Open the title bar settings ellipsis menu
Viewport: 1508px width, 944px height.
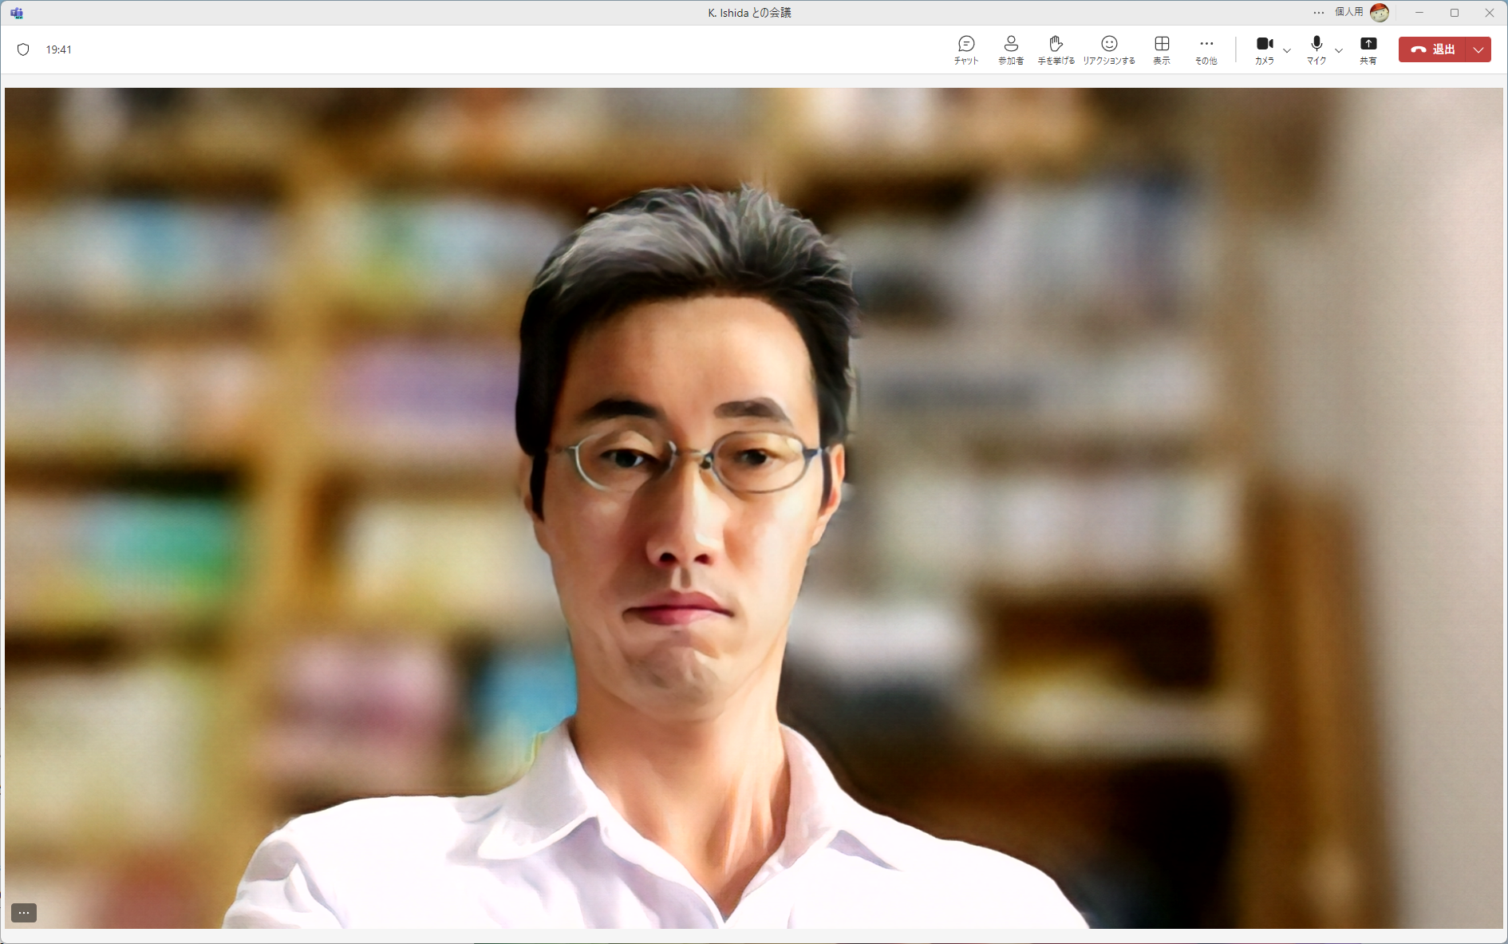tap(1319, 13)
